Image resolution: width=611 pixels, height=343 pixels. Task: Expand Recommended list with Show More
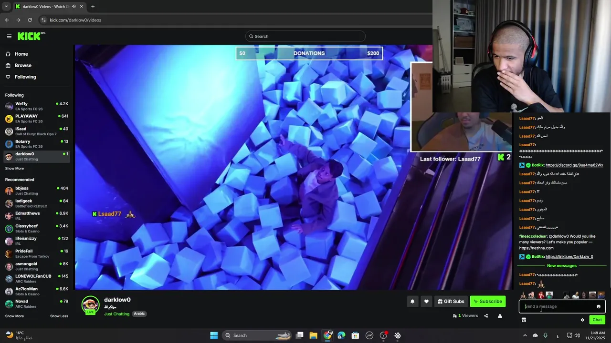coord(14,316)
